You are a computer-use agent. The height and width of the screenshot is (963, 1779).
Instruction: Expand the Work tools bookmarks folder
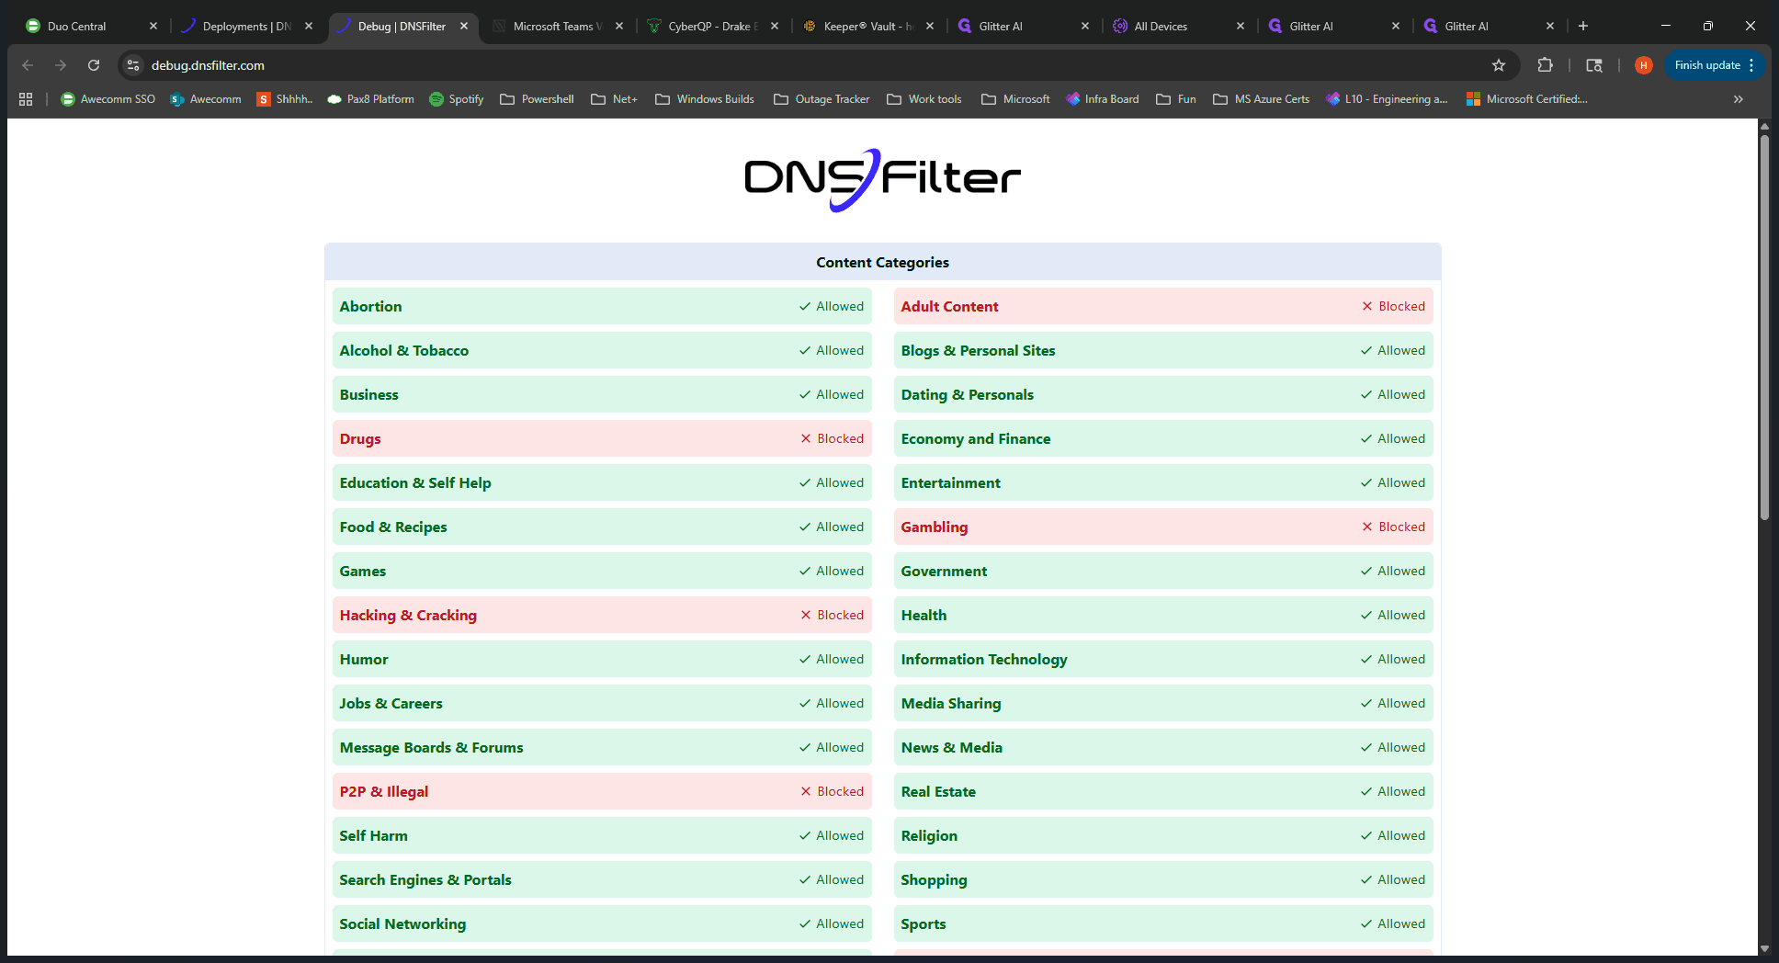coord(924,99)
